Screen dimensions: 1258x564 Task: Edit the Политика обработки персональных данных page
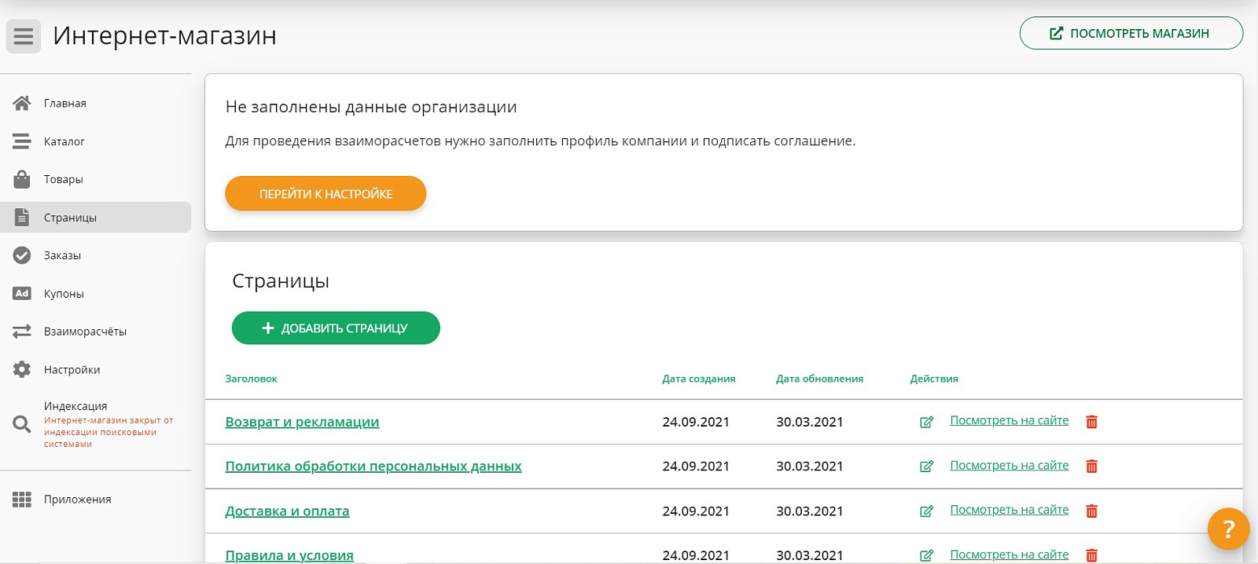click(926, 467)
